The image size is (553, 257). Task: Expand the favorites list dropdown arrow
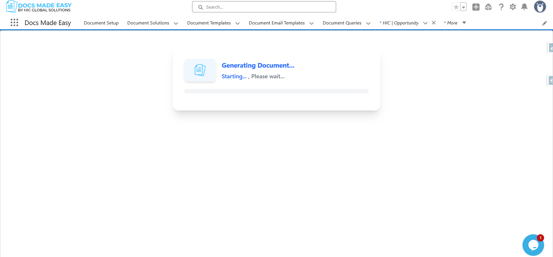point(463,7)
